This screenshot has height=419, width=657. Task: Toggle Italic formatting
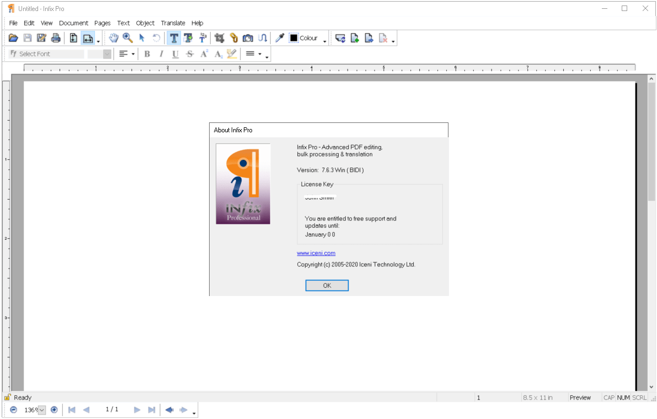point(161,54)
